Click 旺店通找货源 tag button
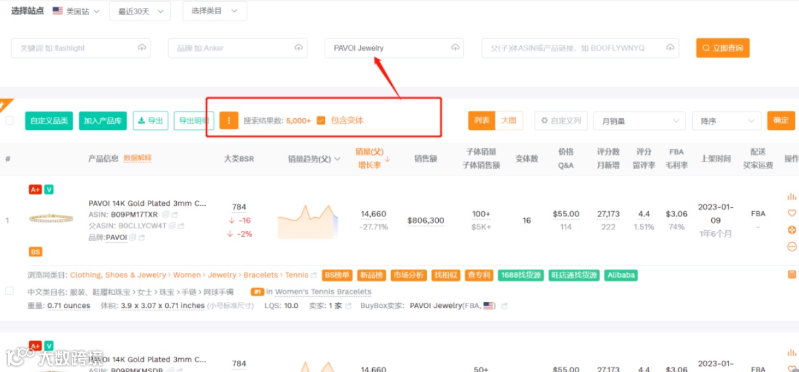 click(x=574, y=275)
